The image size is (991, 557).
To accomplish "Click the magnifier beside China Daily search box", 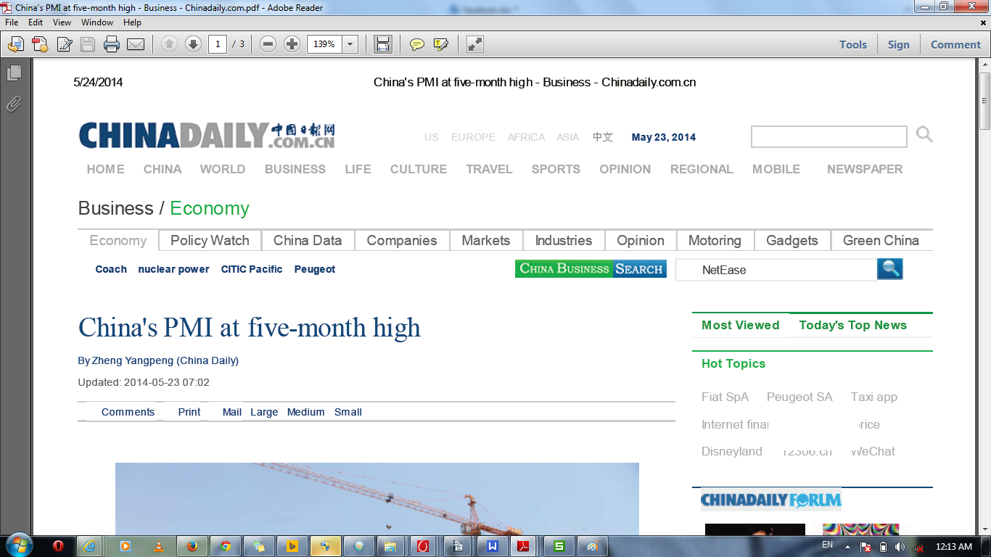I will pyautogui.click(x=924, y=134).
